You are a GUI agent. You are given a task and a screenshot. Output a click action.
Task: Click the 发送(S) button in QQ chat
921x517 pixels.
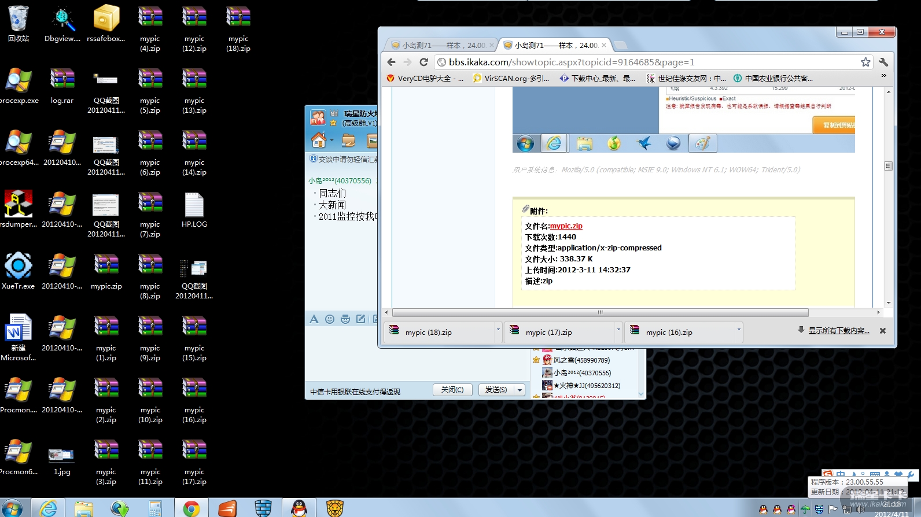(496, 390)
